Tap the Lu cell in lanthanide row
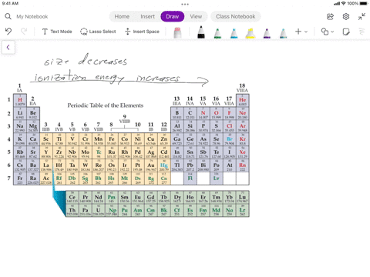 tap(242, 197)
